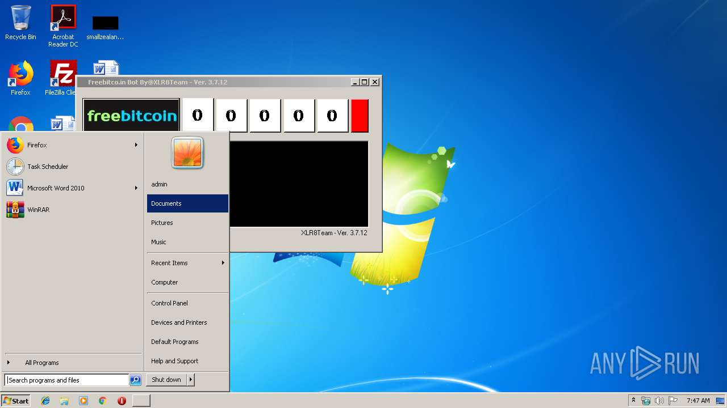Open Help and Support
727x408 pixels.
pos(187,361)
